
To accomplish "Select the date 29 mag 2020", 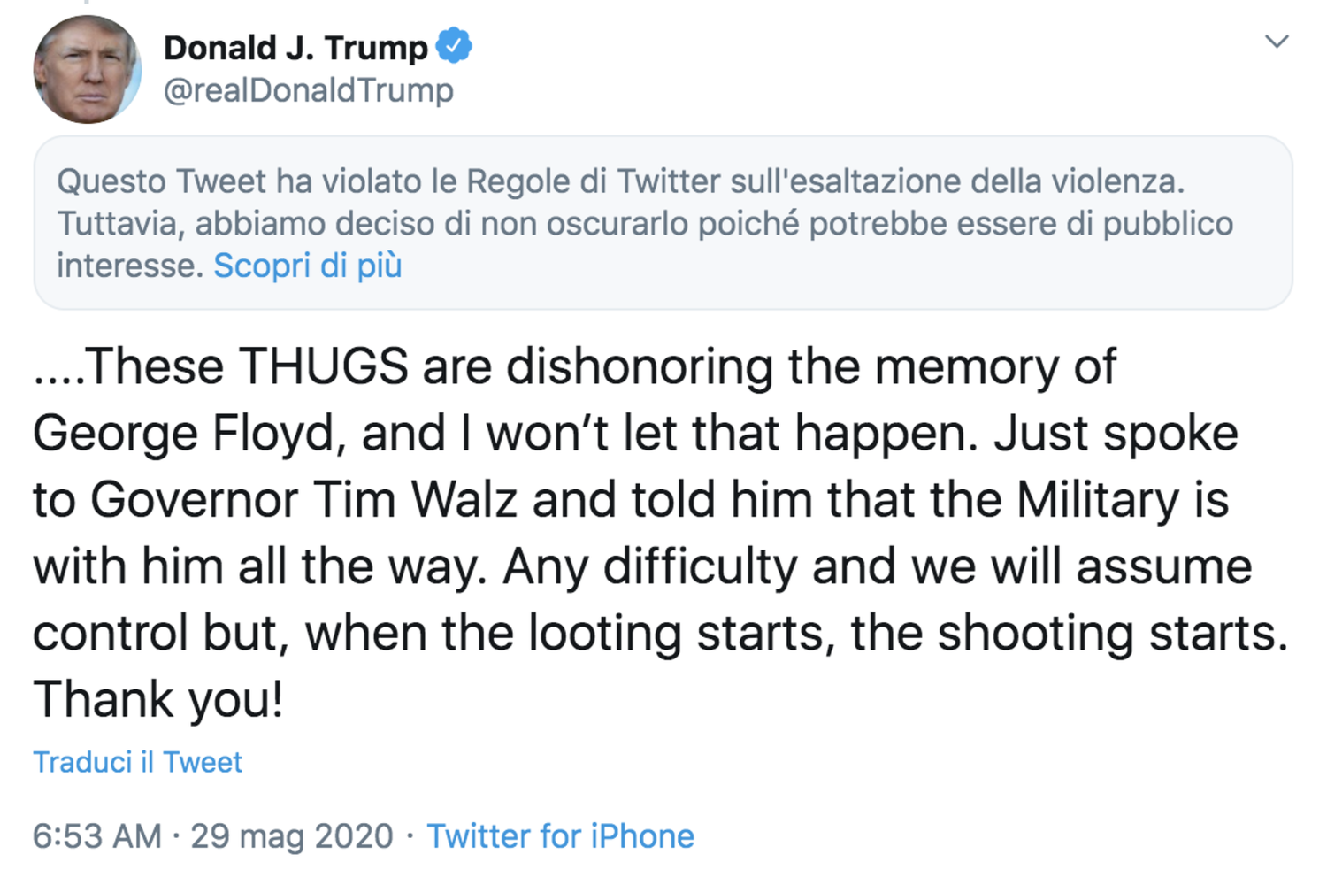I will 292,835.
